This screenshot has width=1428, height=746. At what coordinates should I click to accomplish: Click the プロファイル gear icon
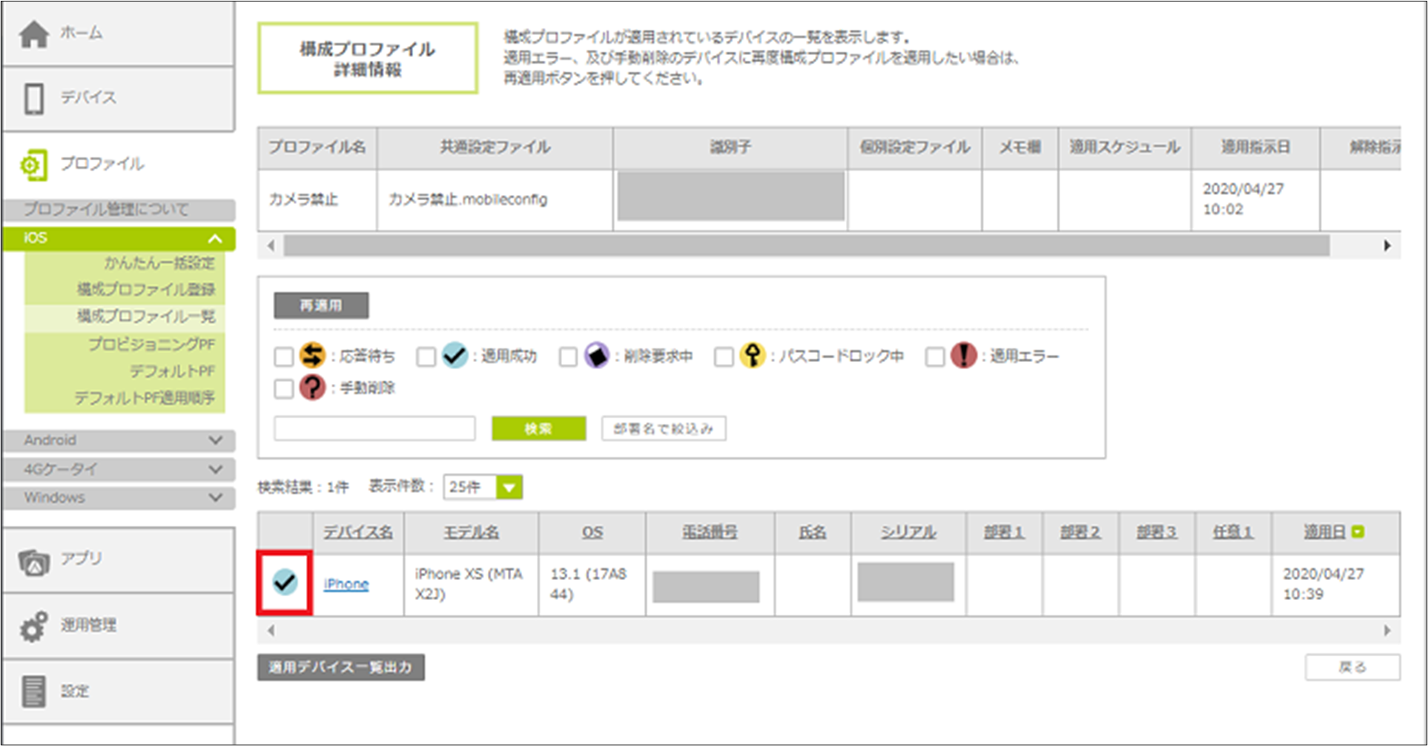(x=33, y=165)
